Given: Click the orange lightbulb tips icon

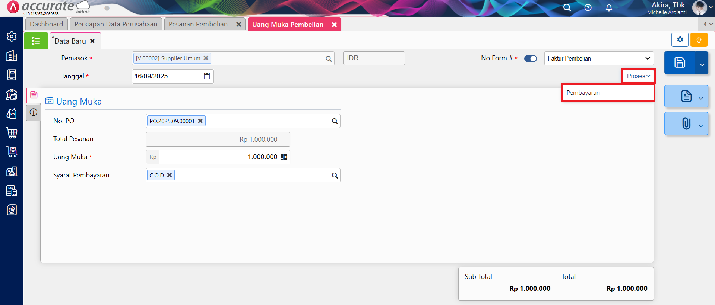Looking at the screenshot, I should click(699, 40).
